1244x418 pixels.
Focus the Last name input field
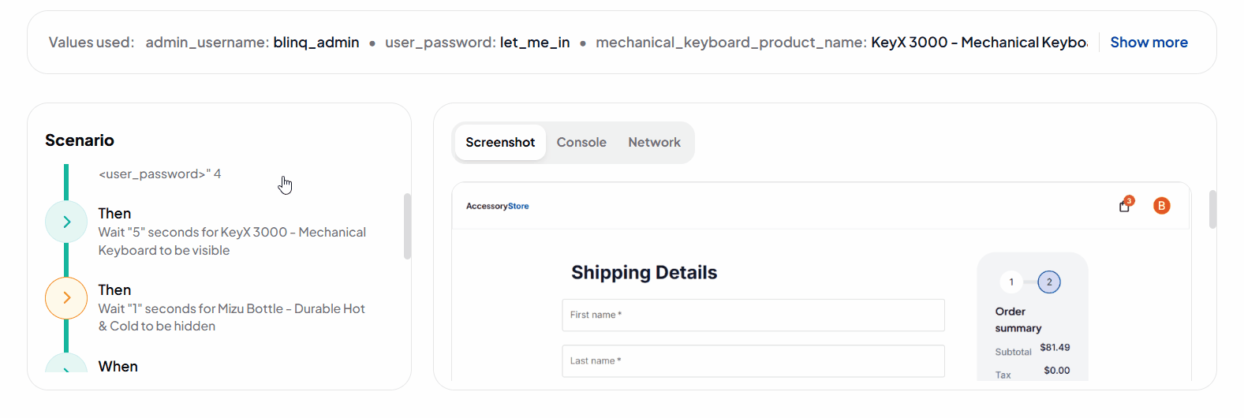coord(753,360)
